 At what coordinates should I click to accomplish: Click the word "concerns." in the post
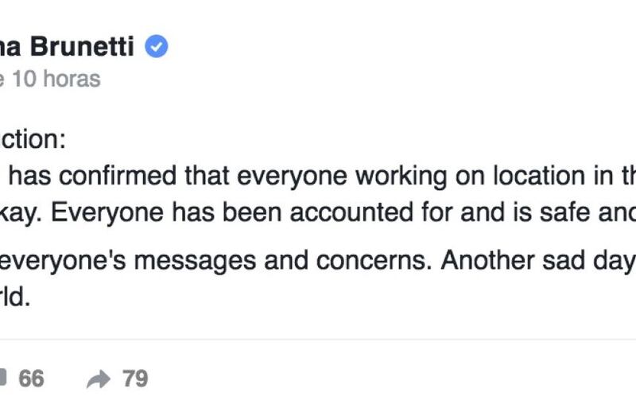(x=374, y=261)
